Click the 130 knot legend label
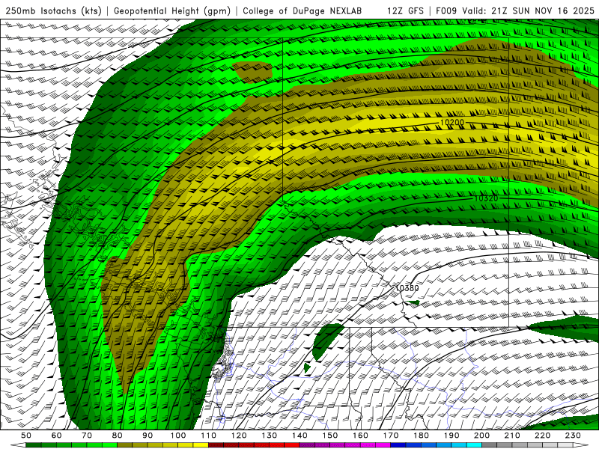The width and height of the screenshot is (599, 449). coord(270,436)
